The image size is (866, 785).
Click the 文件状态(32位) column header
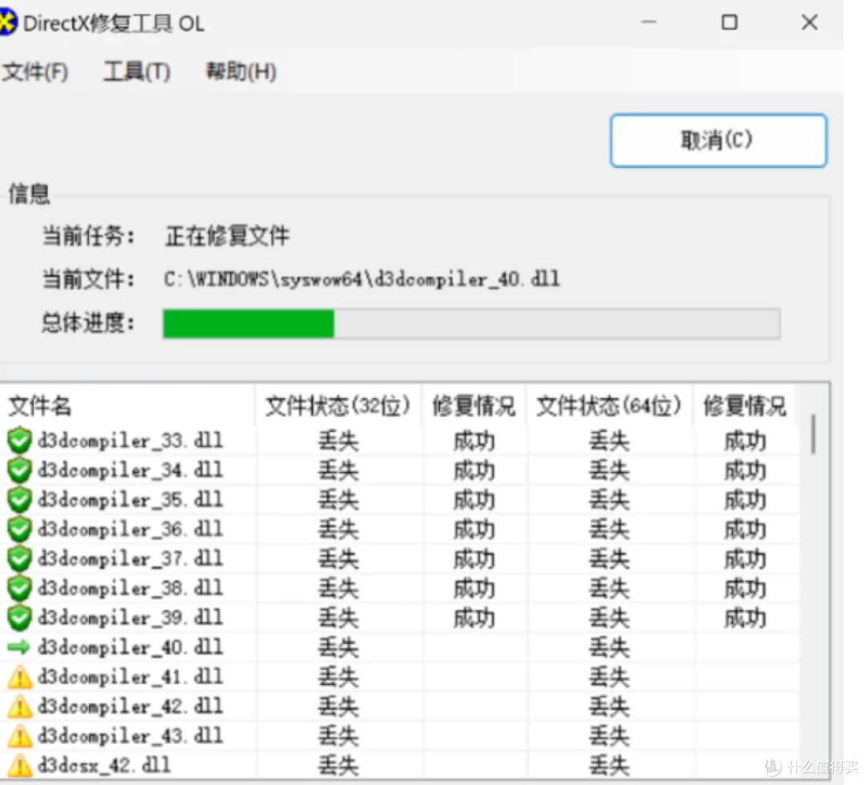[x=338, y=406]
